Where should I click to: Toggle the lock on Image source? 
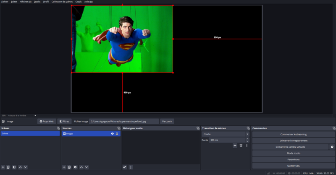click(x=117, y=133)
